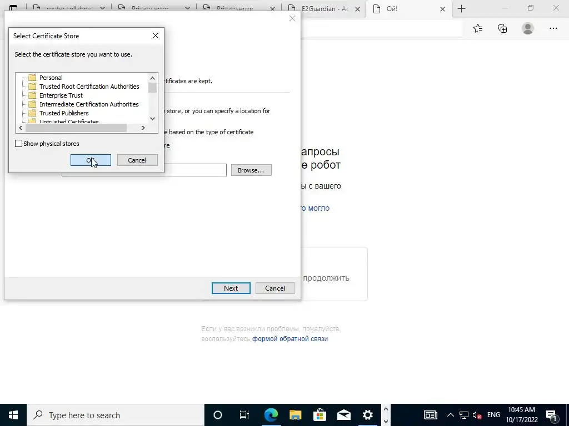569x426 pixels.
Task: Click the Enterprise Trust folder icon
Action: (32, 95)
